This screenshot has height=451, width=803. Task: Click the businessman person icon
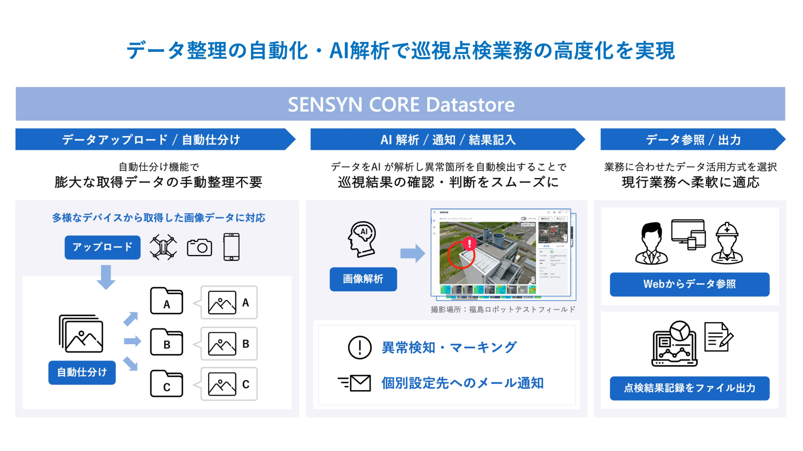[x=652, y=243]
